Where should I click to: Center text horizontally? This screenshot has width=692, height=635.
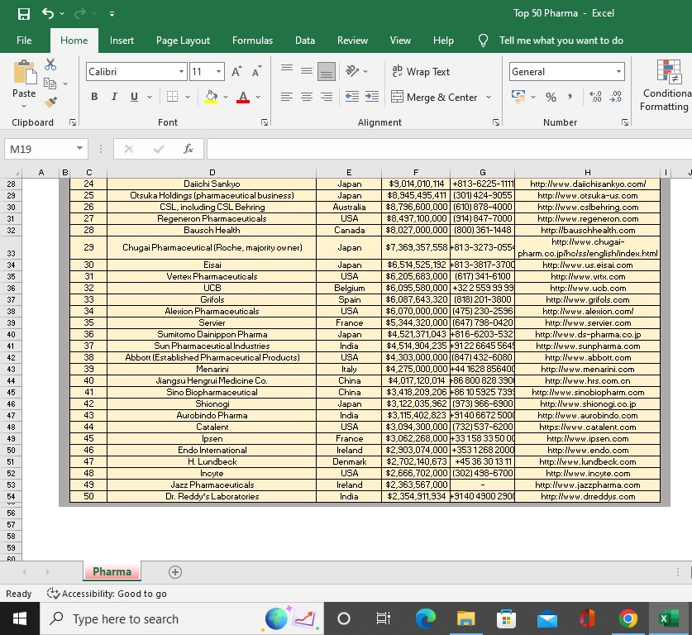click(x=307, y=97)
